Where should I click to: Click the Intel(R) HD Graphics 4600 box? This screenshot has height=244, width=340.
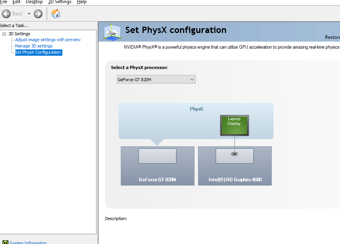[235, 166]
